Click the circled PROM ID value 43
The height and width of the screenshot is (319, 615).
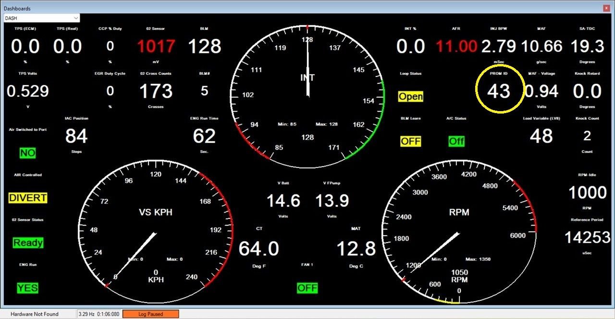(499, 91)
